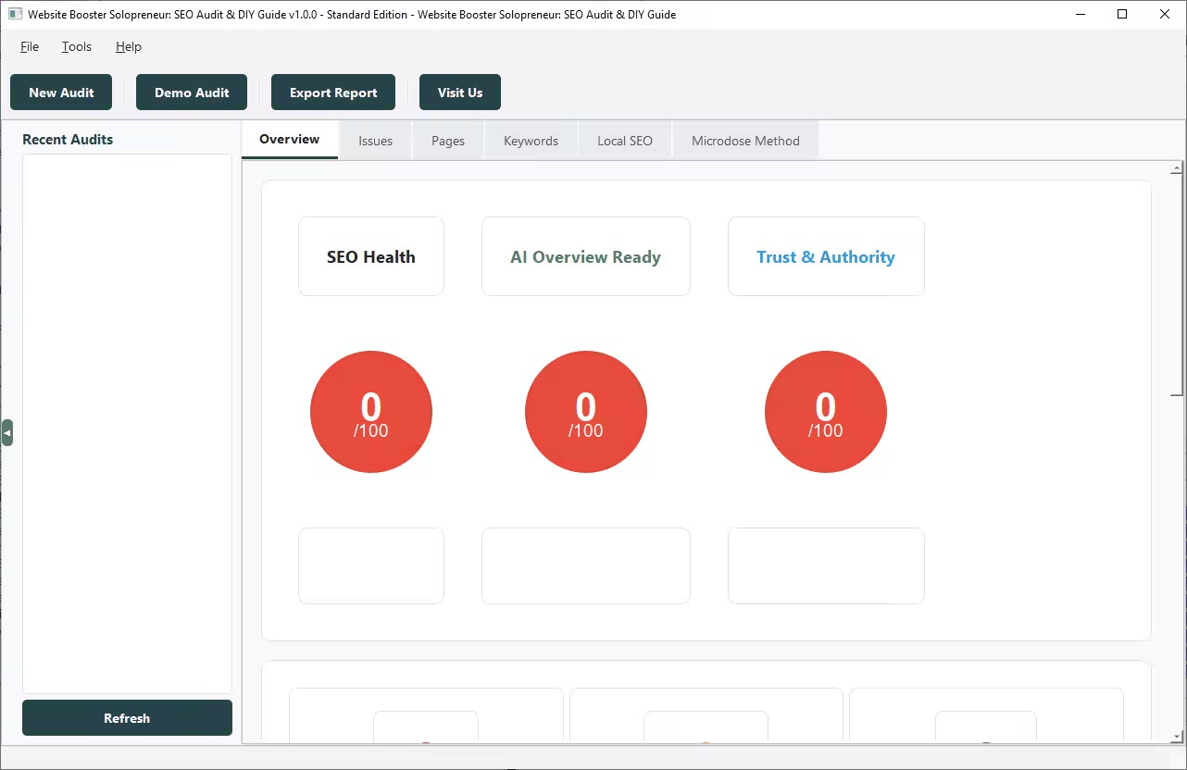Start a New Audit
The height and width of the screenshot is (770, 1187).
[x=61, y=93]
